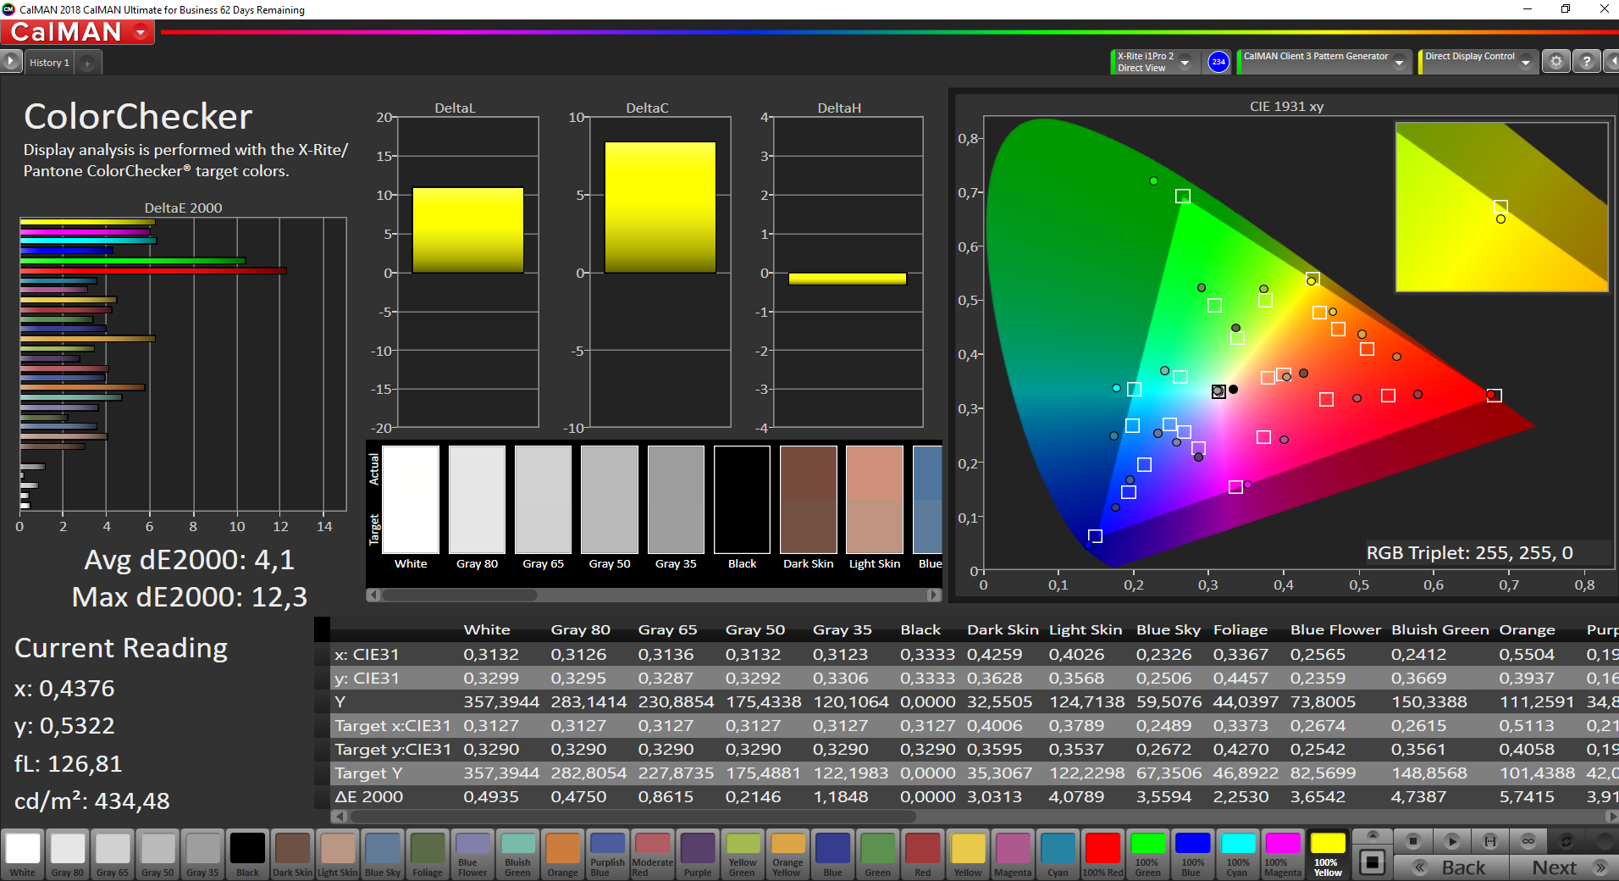
Task: Open the help question mark icon
Action: [x=1586, y=62]
